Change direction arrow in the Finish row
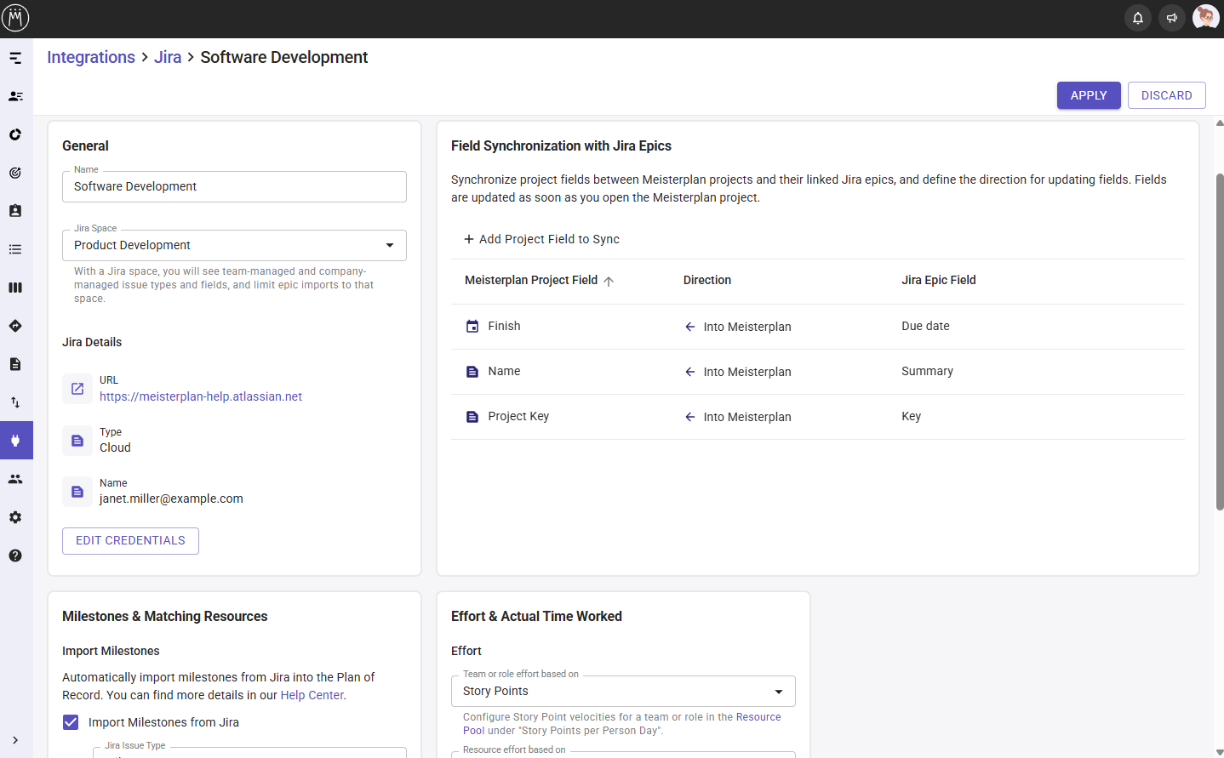 pyautogui.click(x=690, y=327)
